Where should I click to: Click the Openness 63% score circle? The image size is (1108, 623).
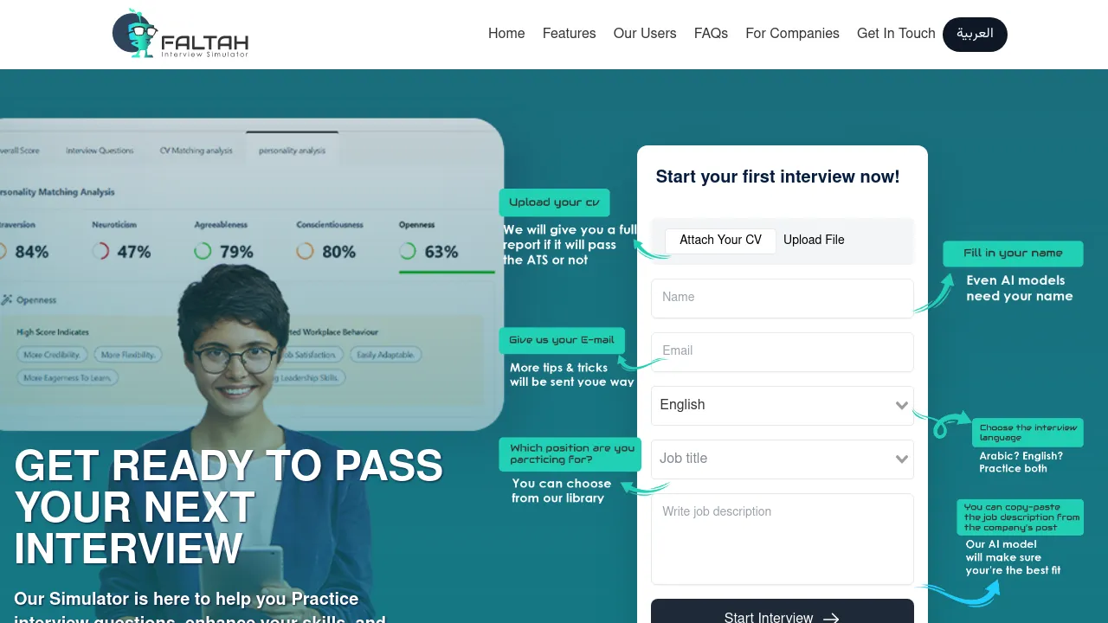(x=408, y=251)
